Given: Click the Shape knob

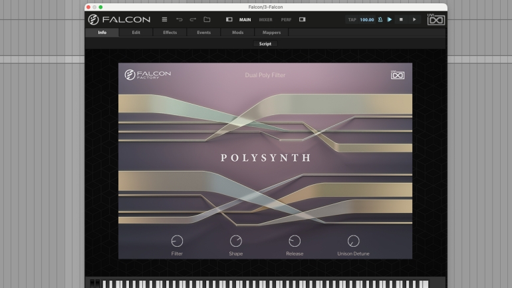Looking at the screenshot, I should [236, 241].
